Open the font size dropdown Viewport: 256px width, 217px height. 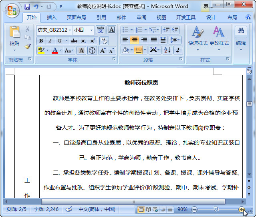click(x=91, y=30)
